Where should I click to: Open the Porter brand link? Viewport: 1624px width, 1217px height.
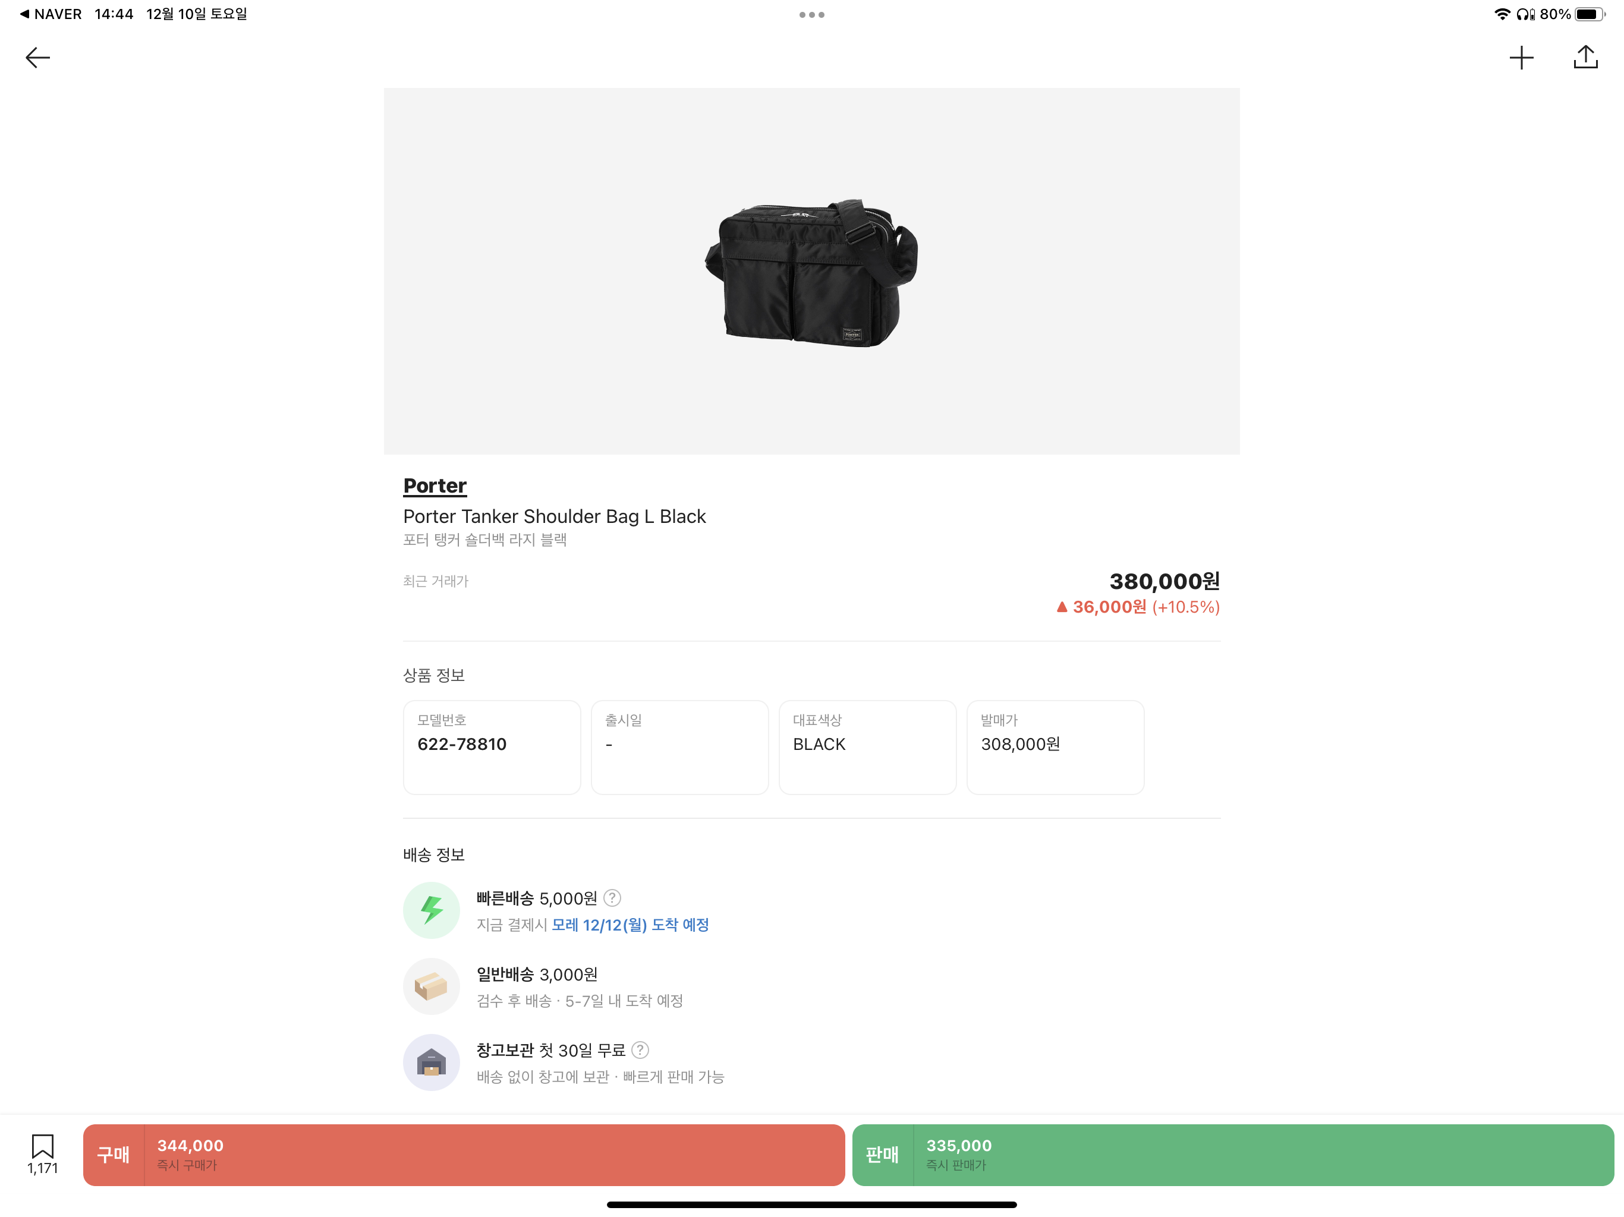435,486
